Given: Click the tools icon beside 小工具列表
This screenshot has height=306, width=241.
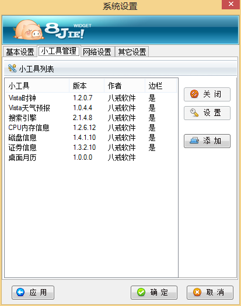Looking at the screenshot, I should click(x=12, y=68).
